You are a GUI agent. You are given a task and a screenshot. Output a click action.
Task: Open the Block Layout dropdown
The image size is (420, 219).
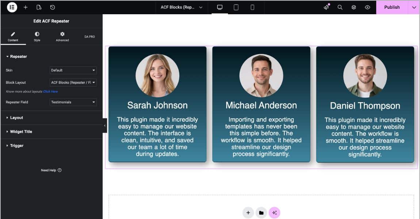click(73, 82)
